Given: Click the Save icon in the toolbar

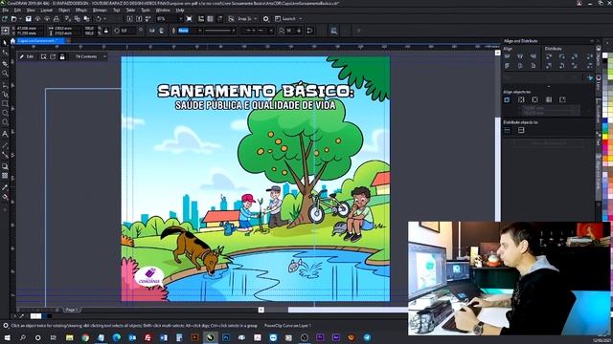Looking at the screenshot, I should click(28, 19).
